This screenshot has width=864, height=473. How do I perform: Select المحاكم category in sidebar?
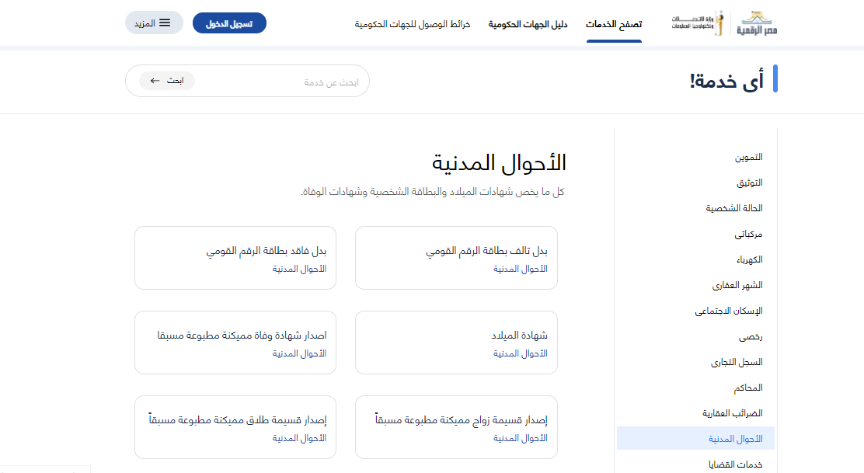747,388
